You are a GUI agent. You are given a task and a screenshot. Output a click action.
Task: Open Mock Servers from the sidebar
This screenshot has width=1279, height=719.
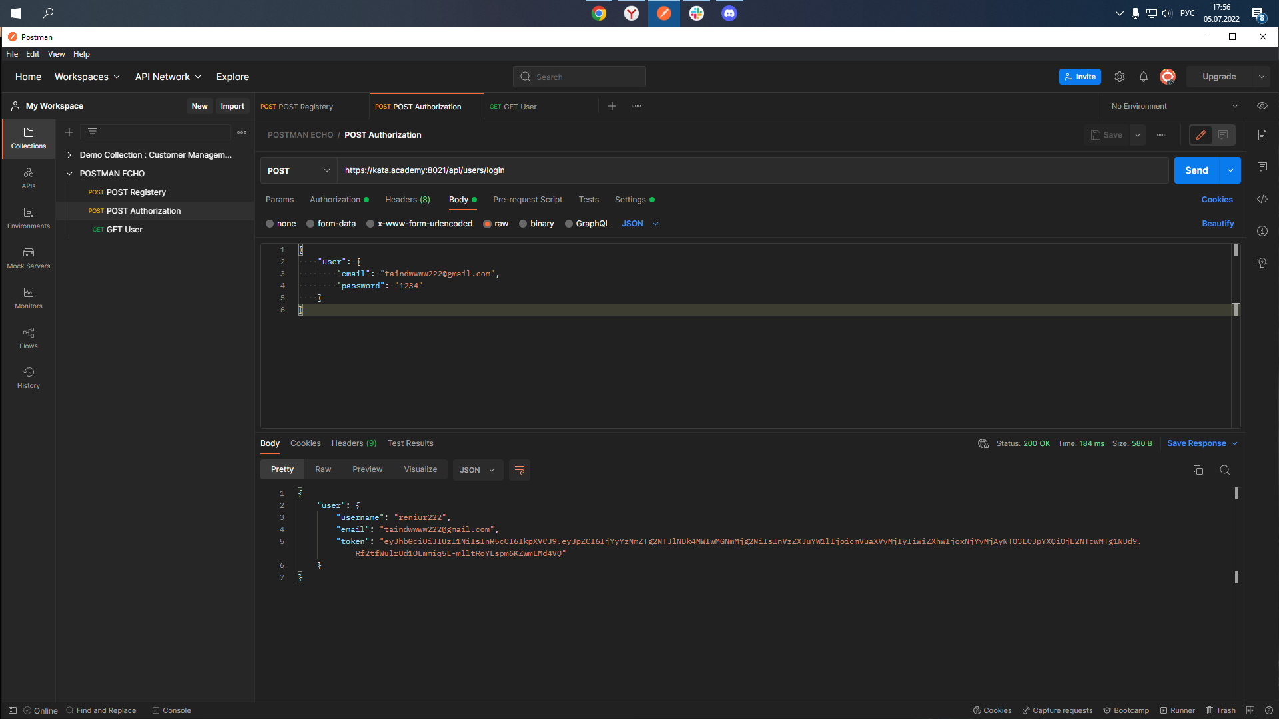(x=28, y=258)
